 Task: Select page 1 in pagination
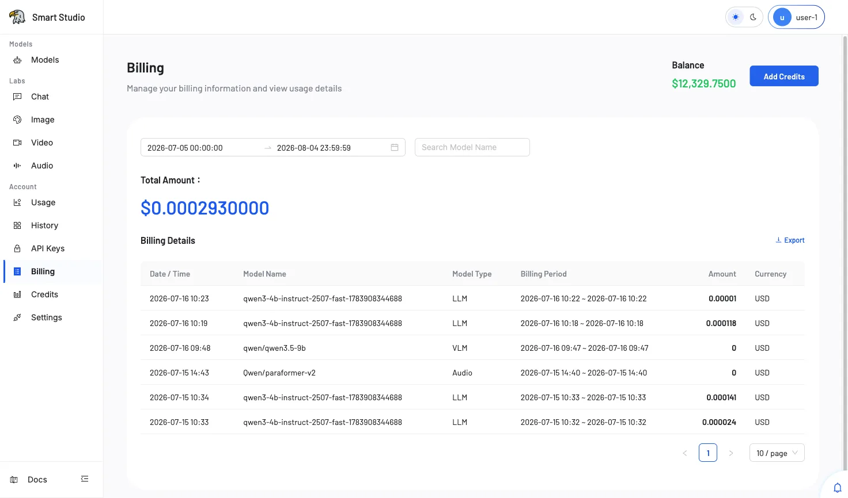[708, 453]
